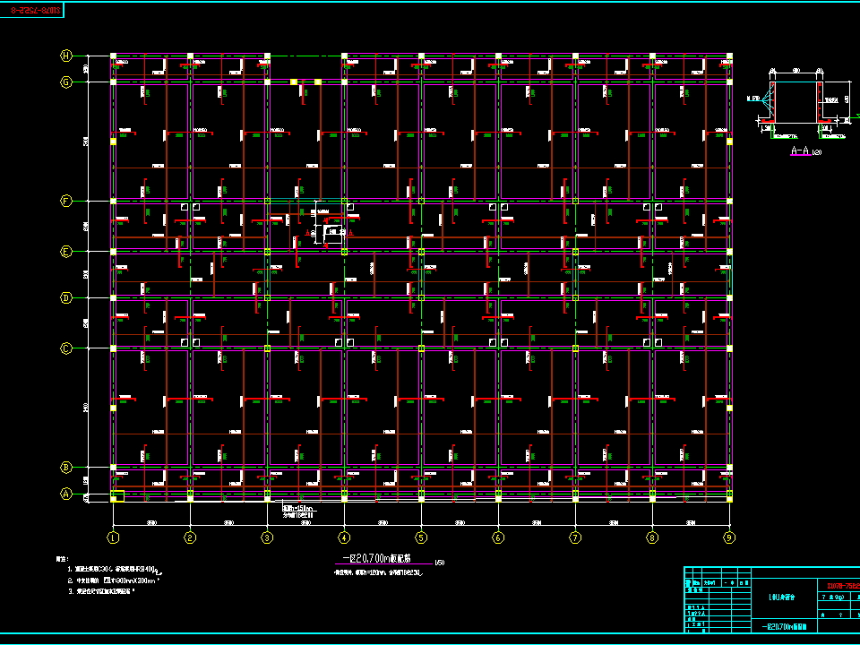
Task: Click column axis bubble 5
Action: [421, 537]
